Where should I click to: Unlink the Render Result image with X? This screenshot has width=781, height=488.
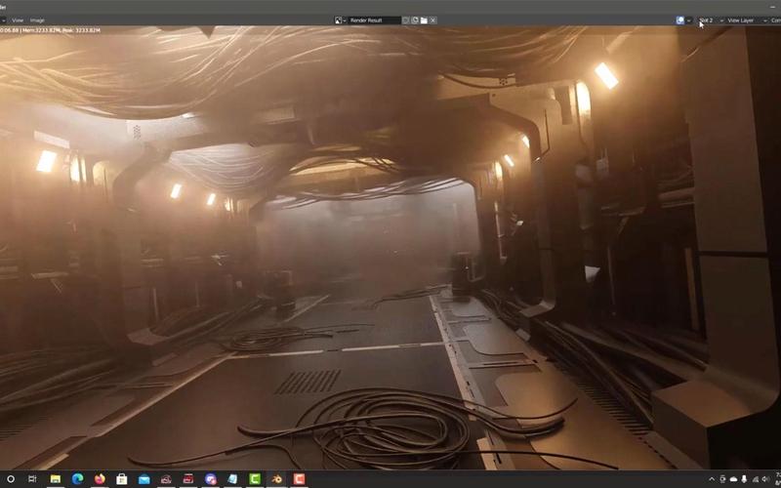pos(432,20)
